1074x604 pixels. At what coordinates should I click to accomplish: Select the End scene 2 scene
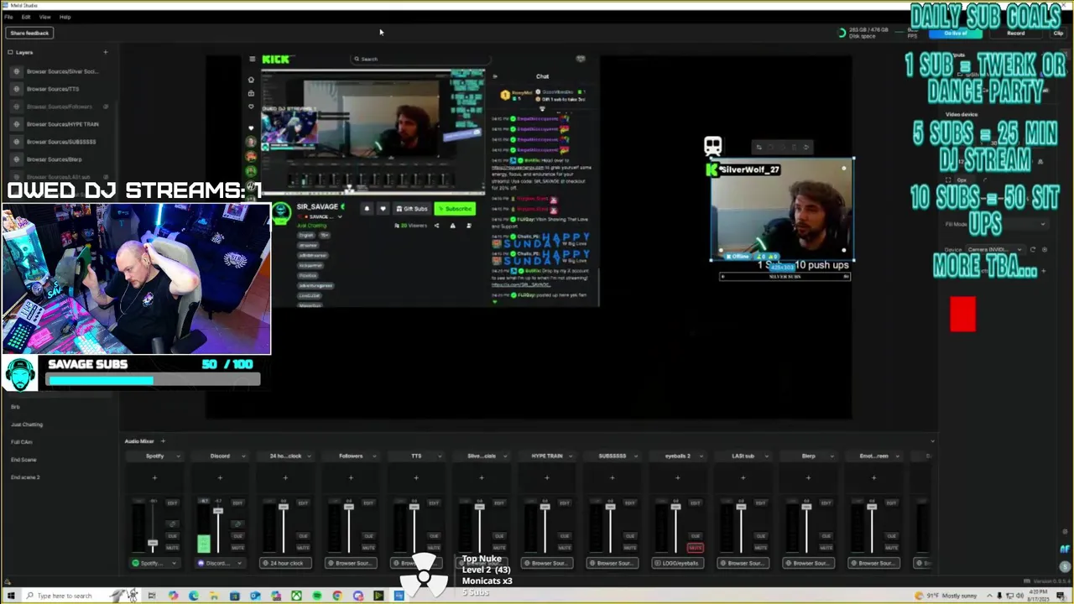point(25,477)
